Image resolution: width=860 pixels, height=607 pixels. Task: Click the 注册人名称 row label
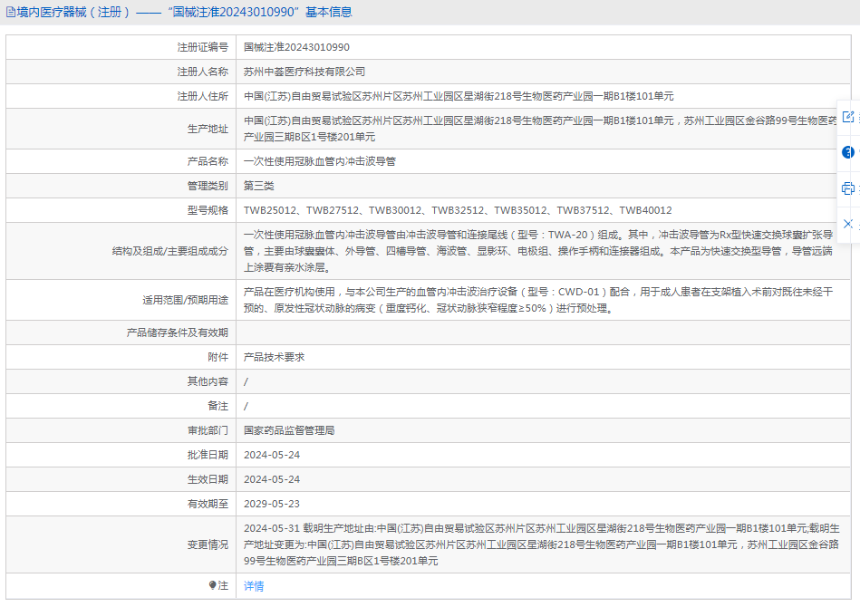pyautogui.click(x=202, y=72)
